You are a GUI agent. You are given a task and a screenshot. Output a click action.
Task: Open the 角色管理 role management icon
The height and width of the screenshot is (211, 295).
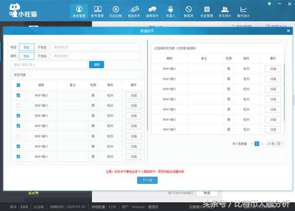pos(79,11)
